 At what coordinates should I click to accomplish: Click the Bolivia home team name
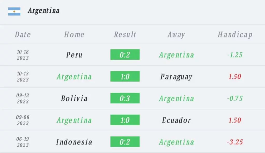[x=74, y=98]
